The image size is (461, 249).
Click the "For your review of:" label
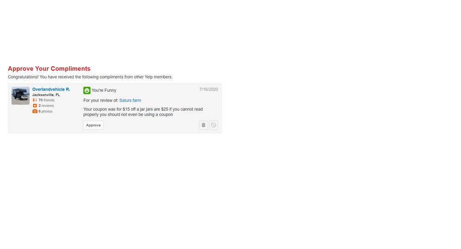coord(100,100)
